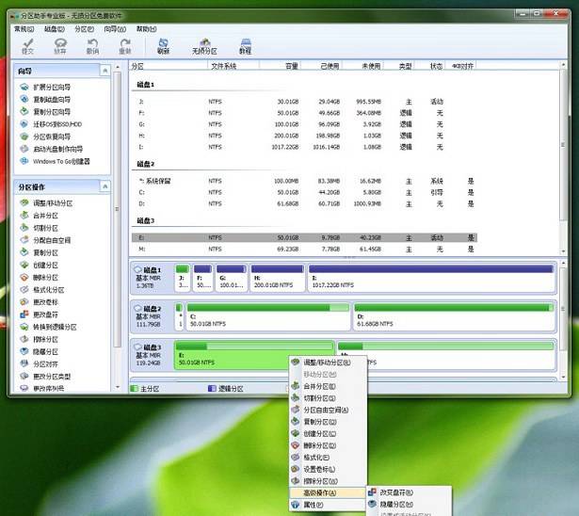This screenshot has width=579, height=516.
Task: Select 改变盘符 in the advanced submenu
Action: tap(395, 492)
